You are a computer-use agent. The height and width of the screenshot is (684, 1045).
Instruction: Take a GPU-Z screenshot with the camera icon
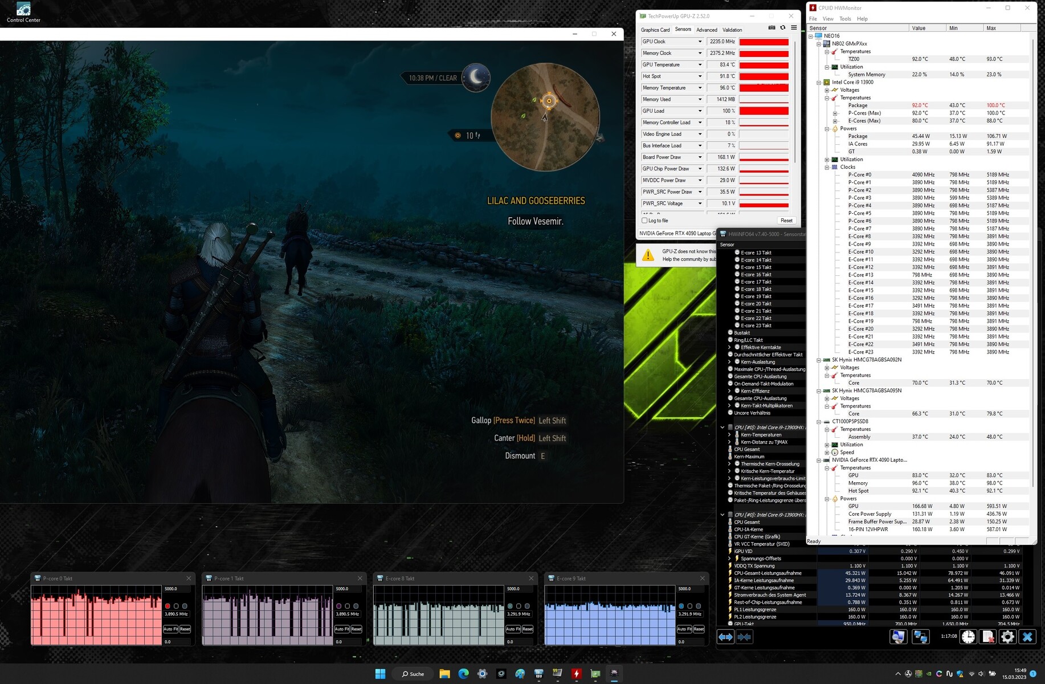(x=772, y=28)
